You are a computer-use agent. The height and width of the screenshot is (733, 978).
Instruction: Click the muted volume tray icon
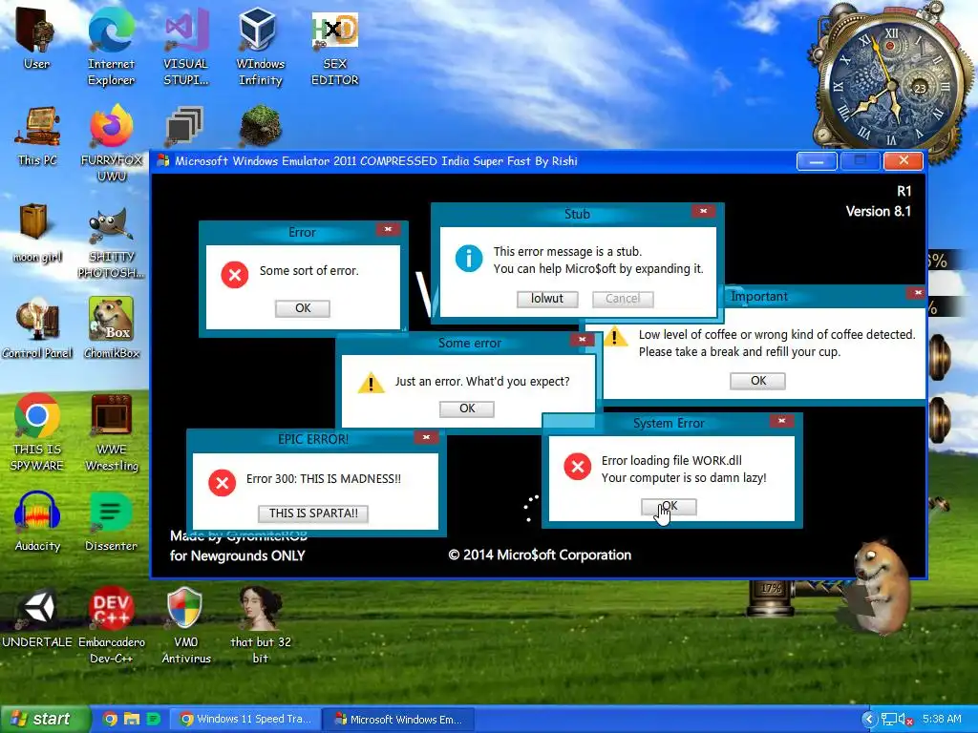coord(905,719)
